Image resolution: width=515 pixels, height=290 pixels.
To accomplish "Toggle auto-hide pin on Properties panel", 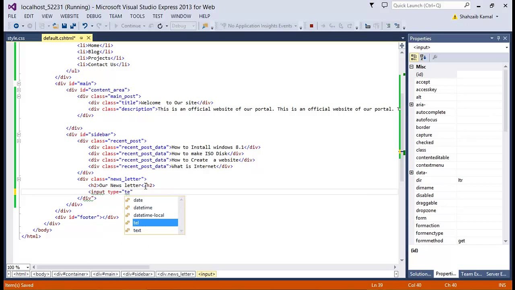I will [x=499, y=38].
